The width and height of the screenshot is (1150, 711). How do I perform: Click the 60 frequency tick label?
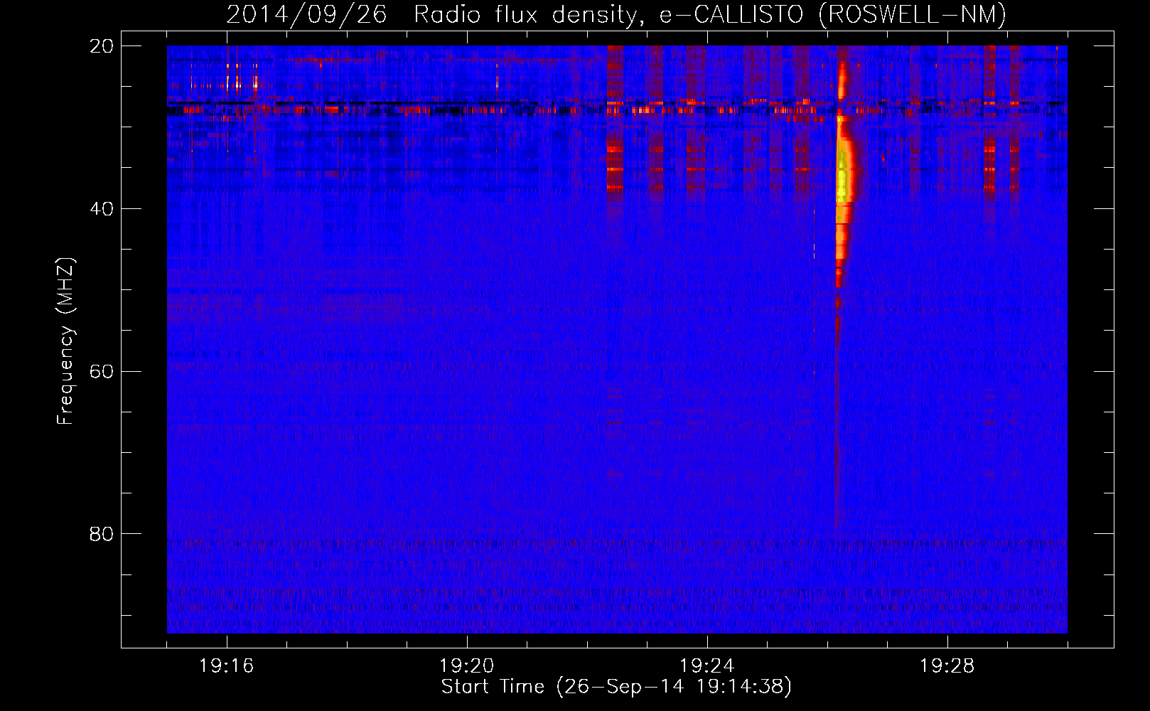(102, 371)
